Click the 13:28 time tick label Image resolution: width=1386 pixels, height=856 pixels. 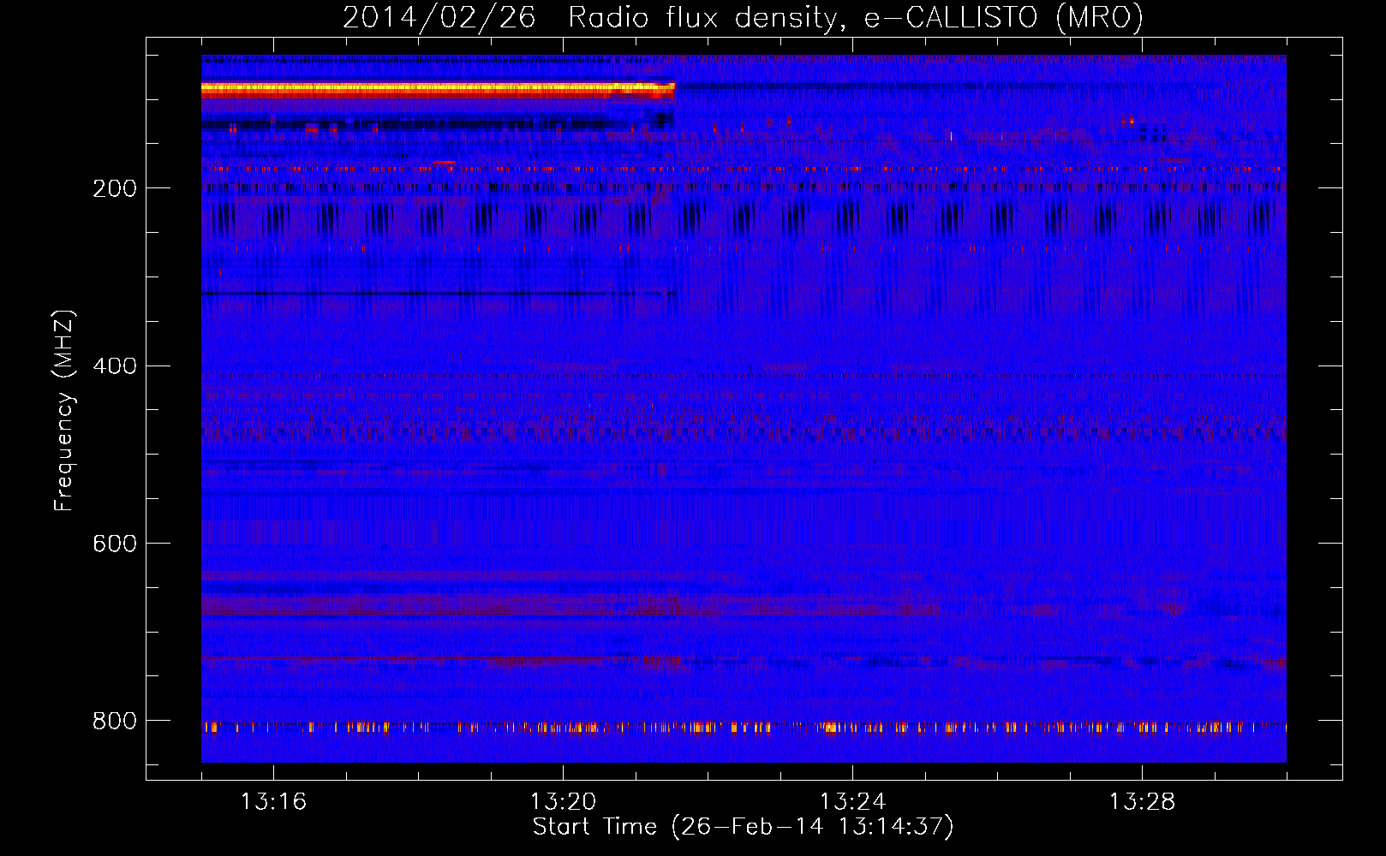coord(1142,802)
